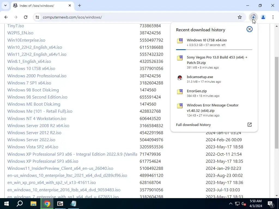Select the Index of /isos/windows/ tab

click(x=42, y=5)
